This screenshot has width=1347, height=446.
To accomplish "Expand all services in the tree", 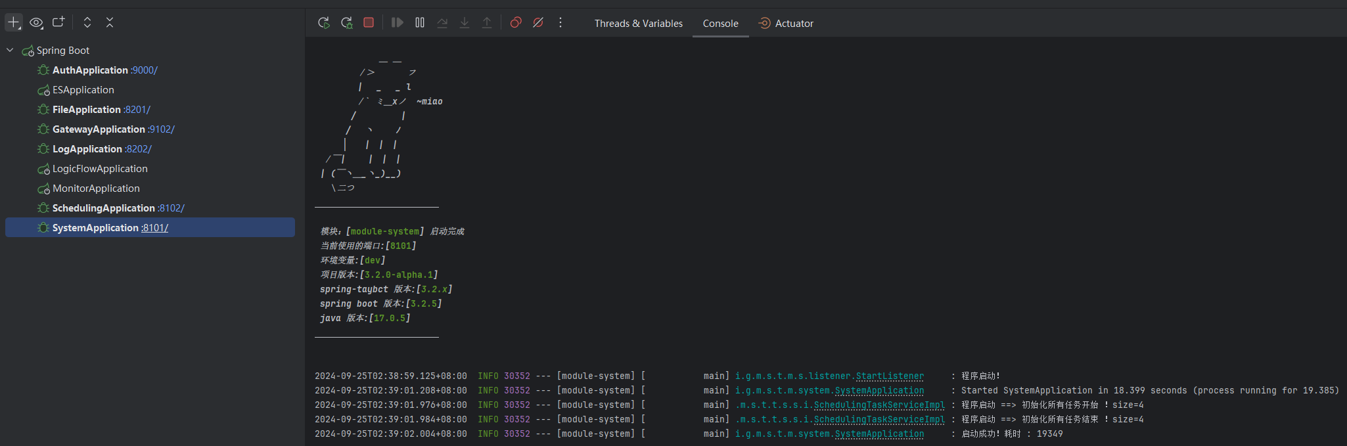I will tap(87, 22).
